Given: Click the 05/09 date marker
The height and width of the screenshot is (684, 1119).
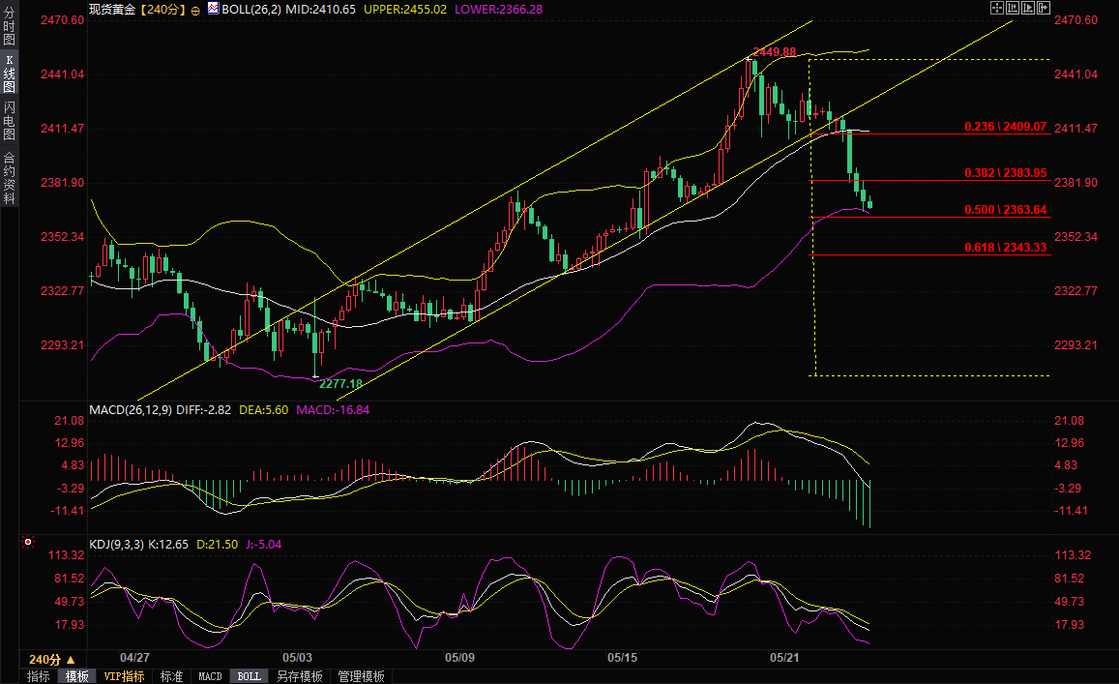Looking at the screenshot, I should tap(459, 658).
